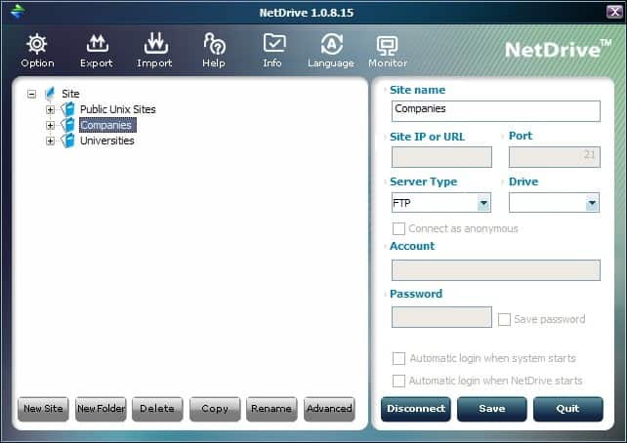This screenshot has width=627, height=443.
Task: Open the Monitor toolbar icon
Action: pos(387,46)
